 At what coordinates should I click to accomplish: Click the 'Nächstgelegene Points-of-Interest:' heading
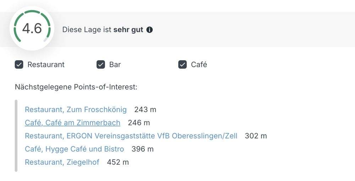[x=76, y=87]
